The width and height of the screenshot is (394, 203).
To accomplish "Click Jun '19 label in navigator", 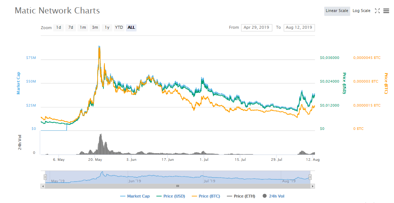I will (x=135, y=181).
